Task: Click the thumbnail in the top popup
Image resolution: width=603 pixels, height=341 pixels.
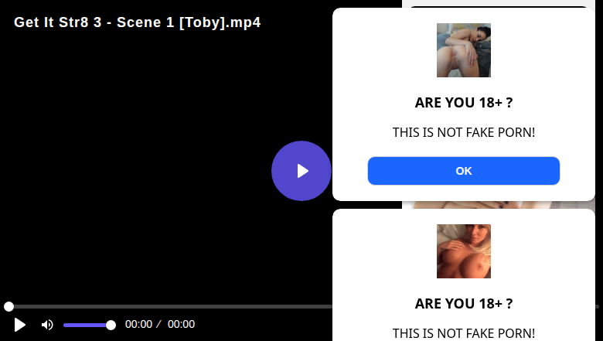Action: 464,50
